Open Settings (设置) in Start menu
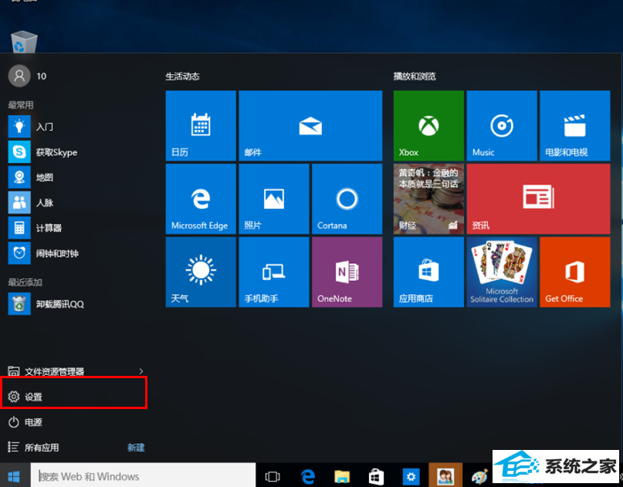The image size is (623, 487). [x=75, y=397]
